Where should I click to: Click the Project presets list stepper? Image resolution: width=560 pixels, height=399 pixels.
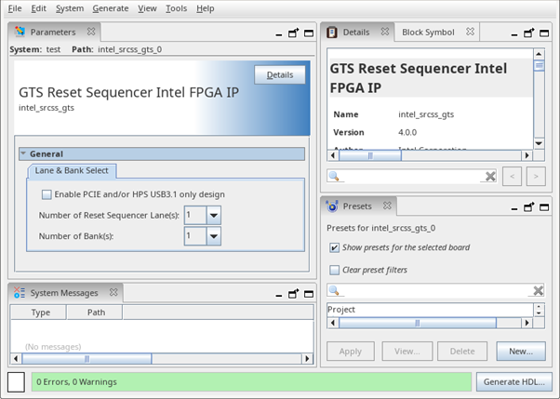tap(539, 310)
